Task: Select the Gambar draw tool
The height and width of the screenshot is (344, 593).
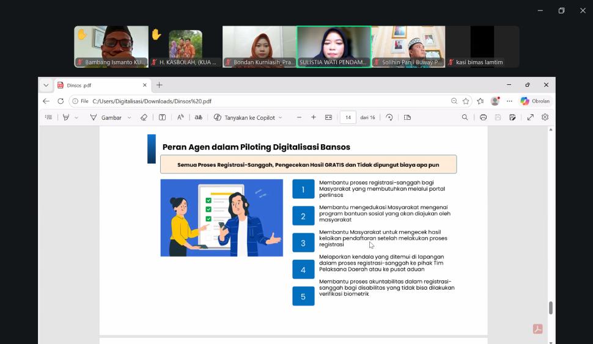Action: pos(106,117)
